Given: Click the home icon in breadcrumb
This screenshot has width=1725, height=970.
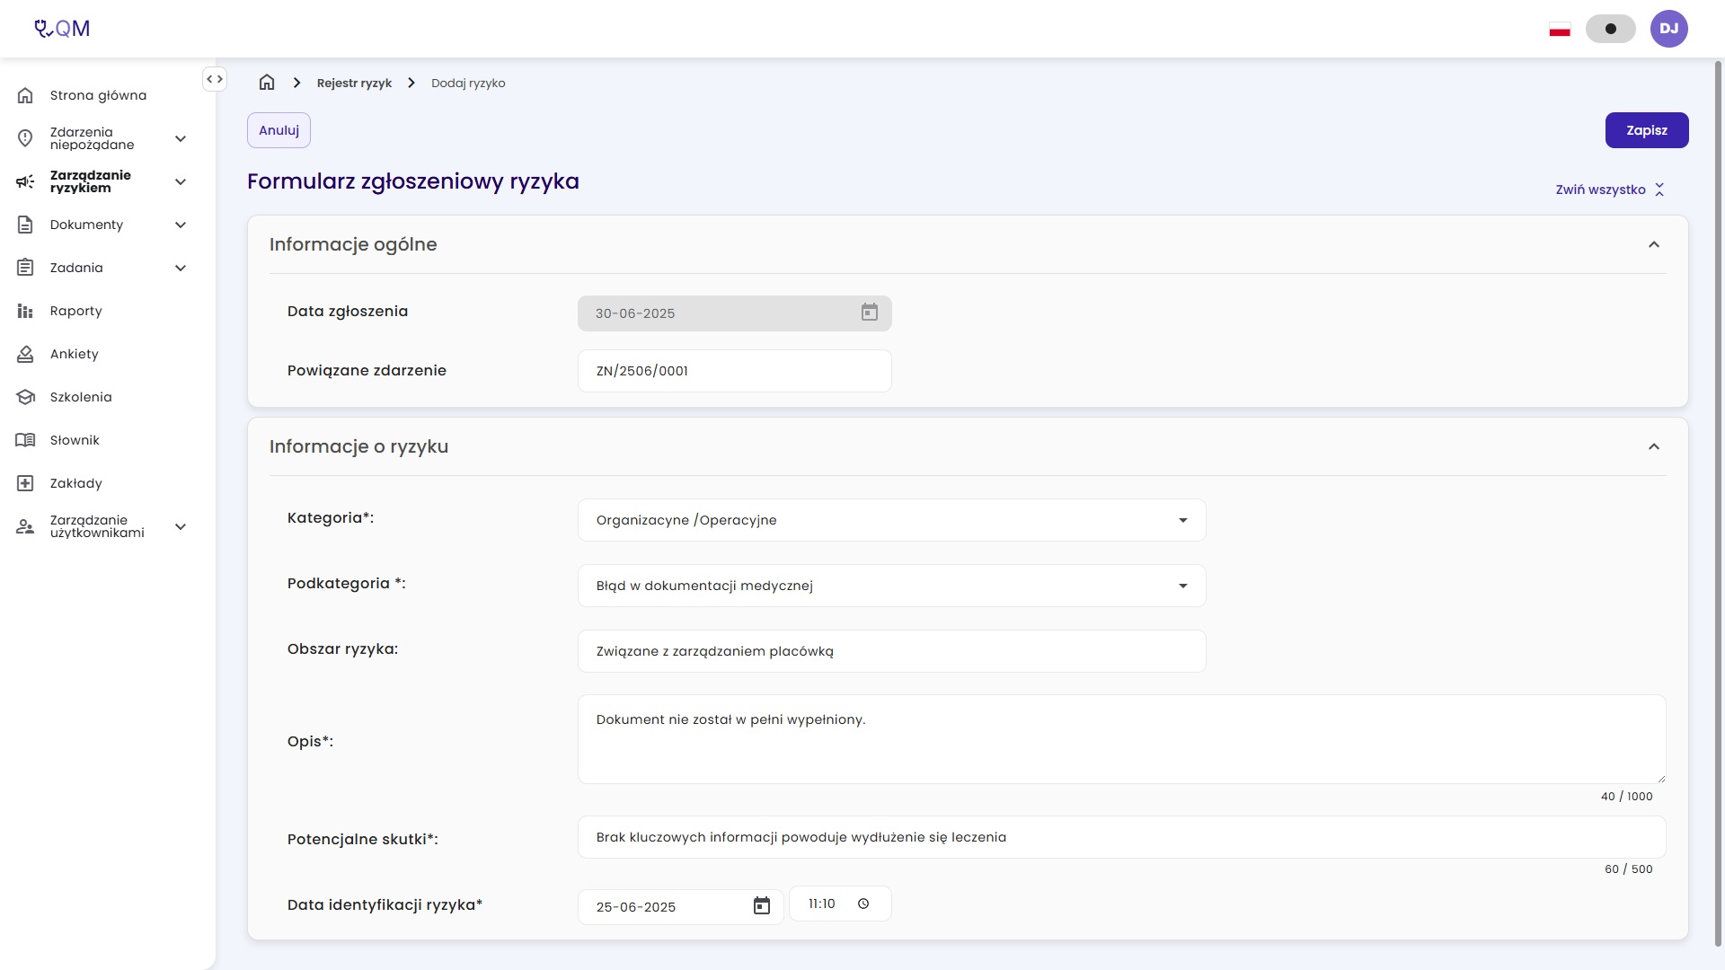Looking at the screenshot, I should 267,83.
